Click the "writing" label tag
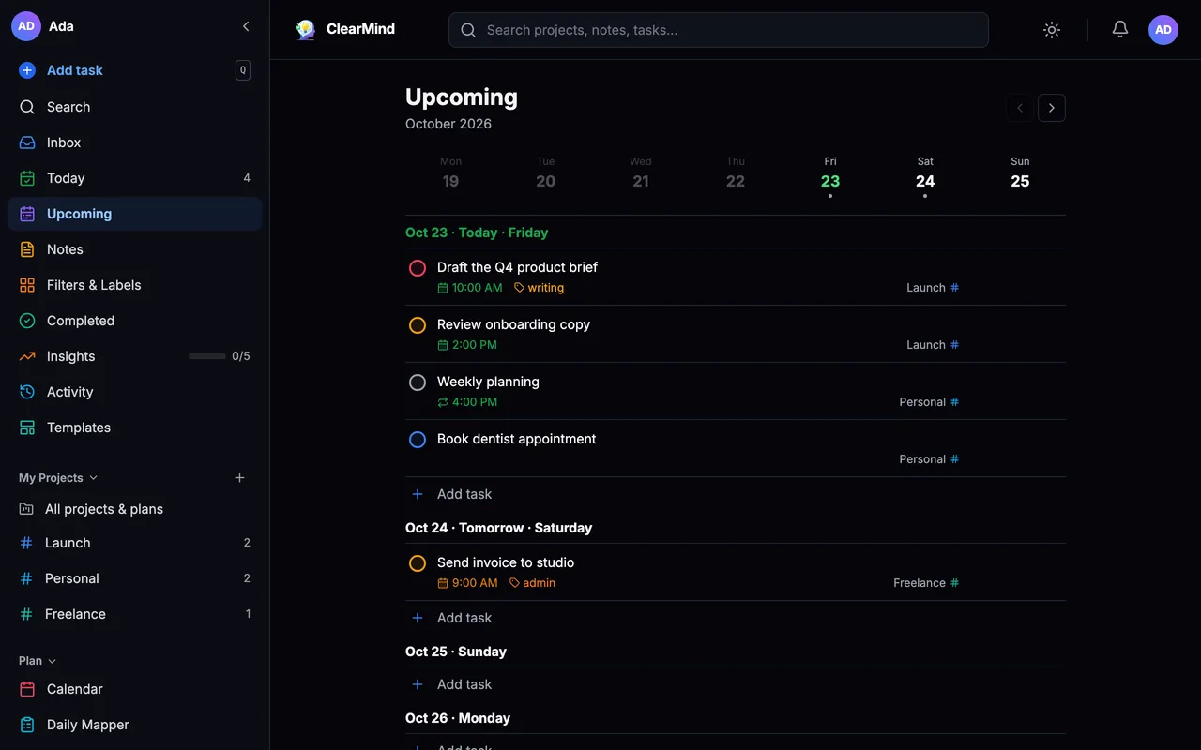The height and width of the screenshot is (750, 1201). (x=540, y=288)
